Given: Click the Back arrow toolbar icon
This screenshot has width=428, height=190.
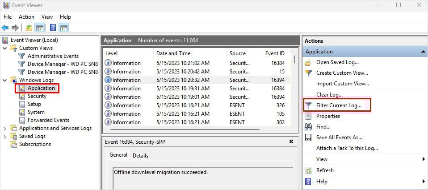Looking at the screenshot, I should click(5, 28).
